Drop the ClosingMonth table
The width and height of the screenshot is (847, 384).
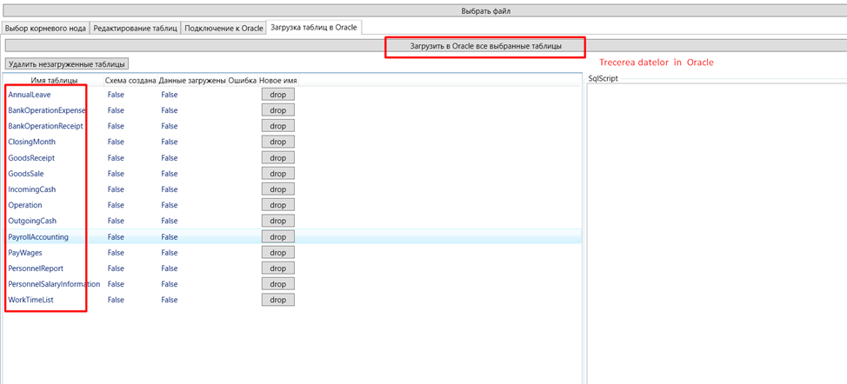pyautogui.click(x=277, y=142)
